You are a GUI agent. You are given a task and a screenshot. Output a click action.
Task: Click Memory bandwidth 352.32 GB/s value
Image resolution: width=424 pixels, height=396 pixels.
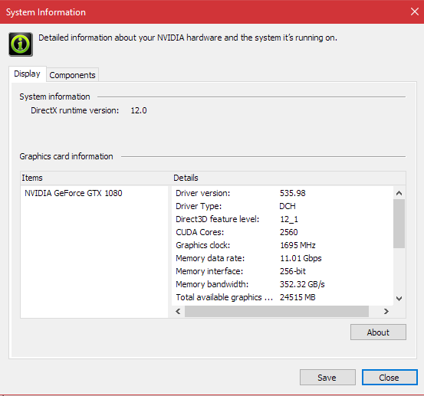tap(302, 284)
